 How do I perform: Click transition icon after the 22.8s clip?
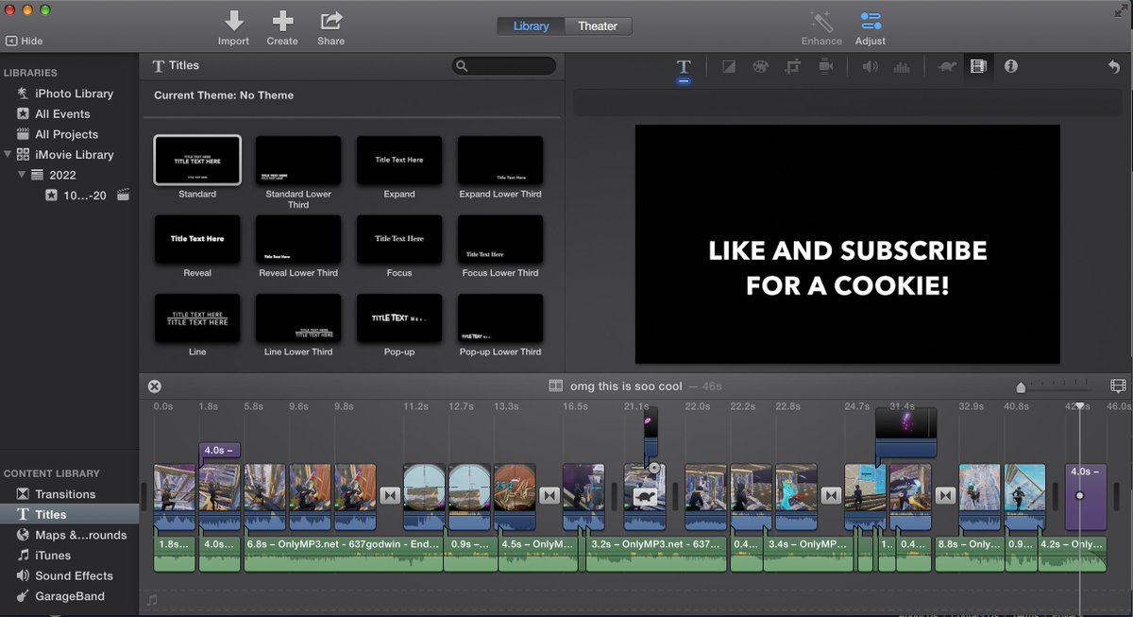(x=831, y=495)
